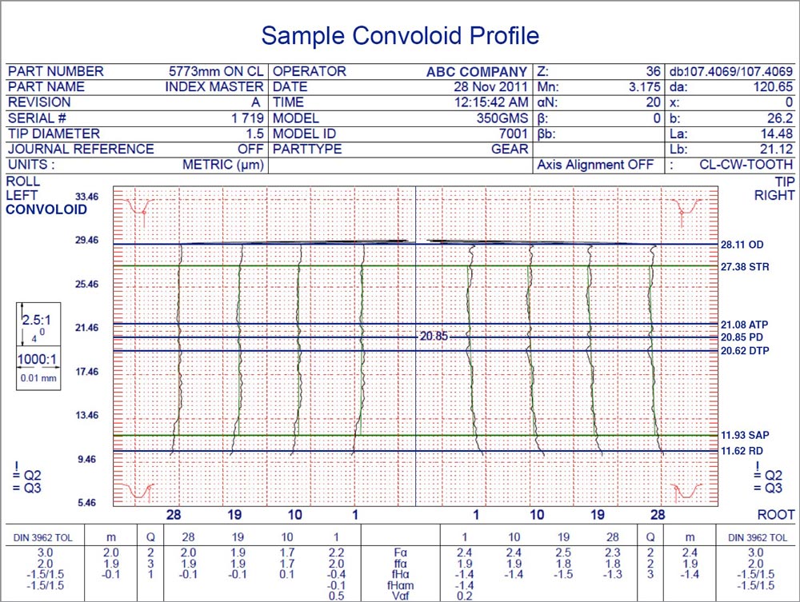Image resolution: width=800 pixels, height=602 pixels.
Task: Select the ffα row label
Action: tap(401, 564)
